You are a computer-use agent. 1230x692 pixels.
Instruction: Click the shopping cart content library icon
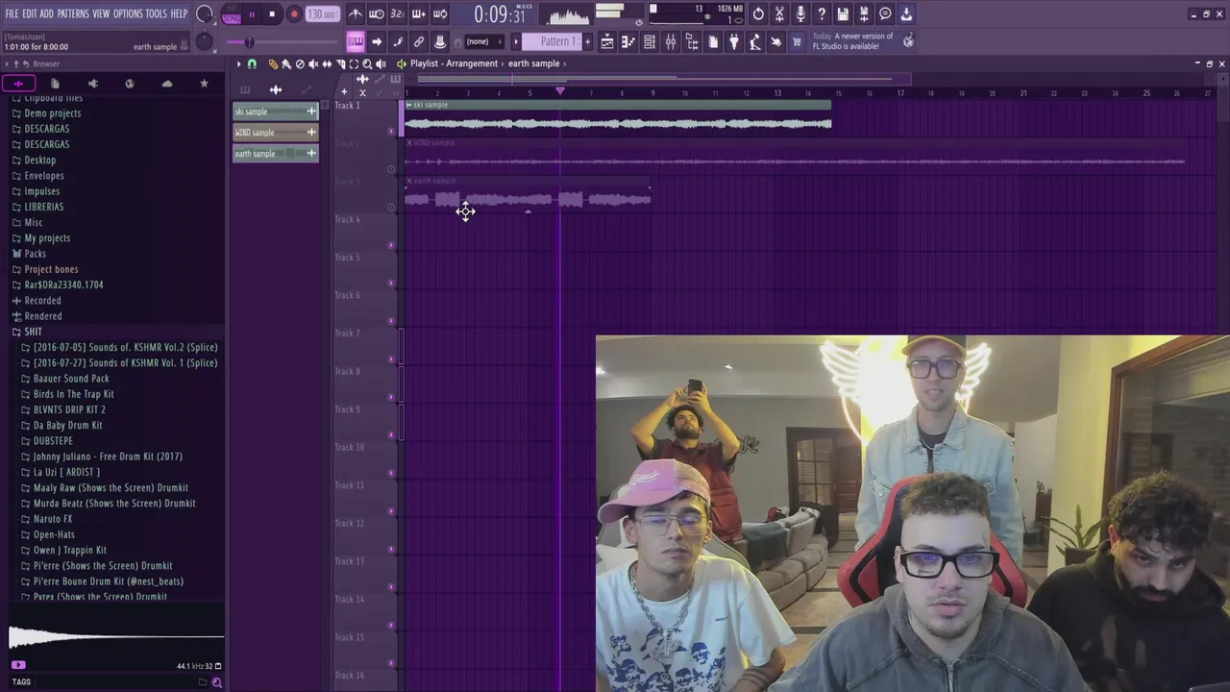coord(797,41)
